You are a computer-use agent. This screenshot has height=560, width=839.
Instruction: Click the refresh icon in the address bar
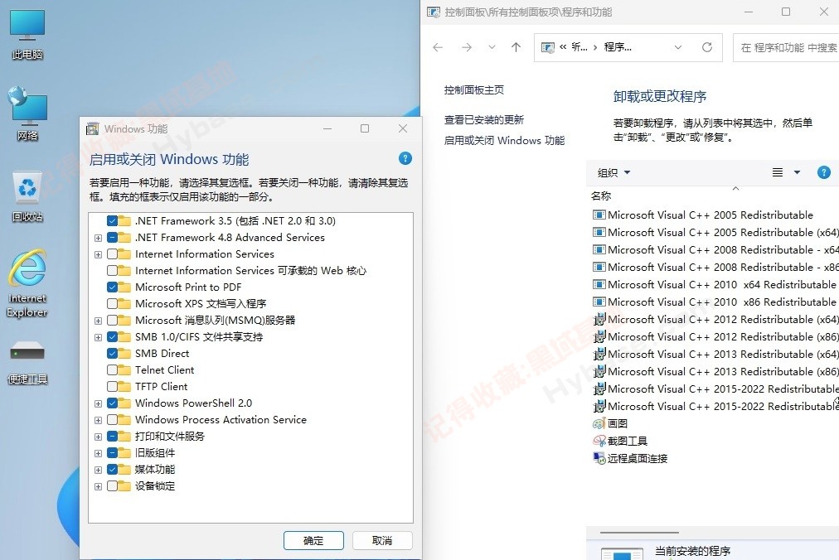(707, 47)
